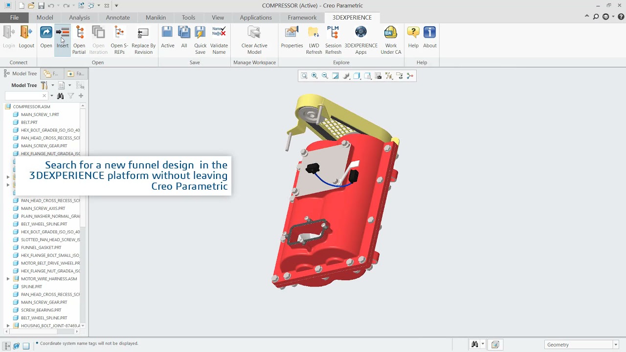This screenshot has height=352, width=626.
Task: Click the binoculars find icon in Model Tree
Action: tap(60, 96)
